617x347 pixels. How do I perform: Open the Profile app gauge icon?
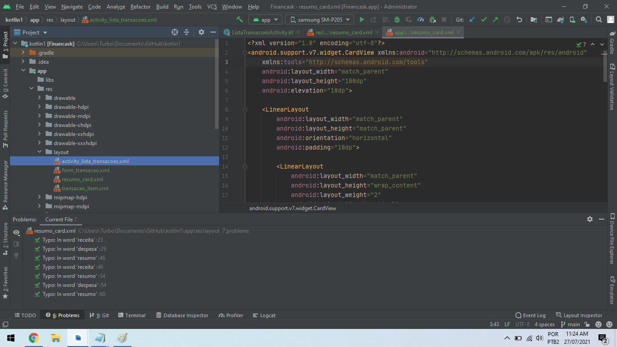click(x=421, y=19)
